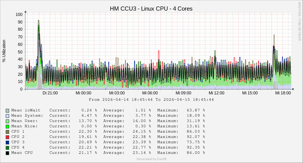Click the From/To date range text
The width and height of the screenshot is (303, 163).
click(x=151, y=100)
